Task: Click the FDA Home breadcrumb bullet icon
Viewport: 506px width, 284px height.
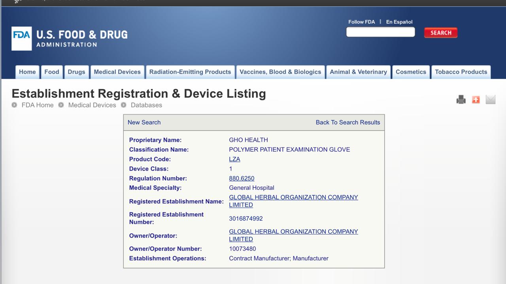Action: coord(14,105)
